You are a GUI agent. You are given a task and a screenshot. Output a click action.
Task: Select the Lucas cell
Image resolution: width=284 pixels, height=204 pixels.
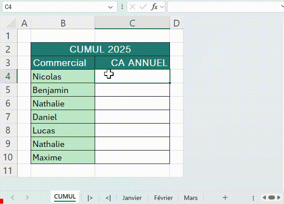click(63, 130)
